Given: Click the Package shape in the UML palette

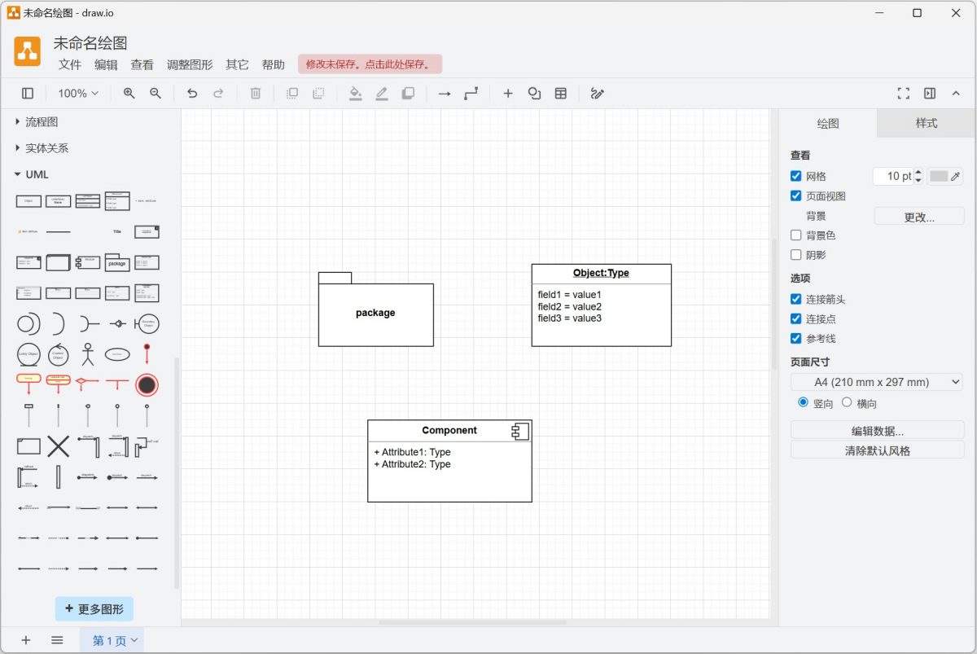Looking at the screenshot, I should click(116, 262).
